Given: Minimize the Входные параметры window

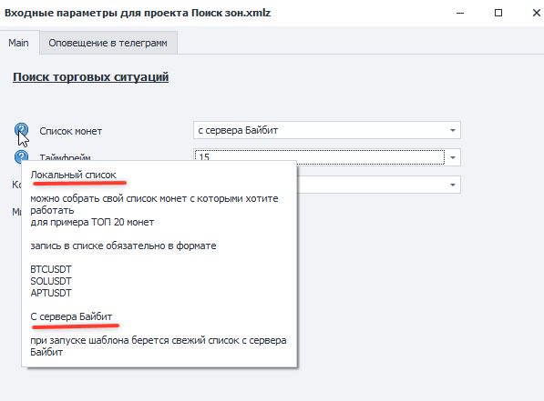Looking at the screenshot, I should coord(460,13).
